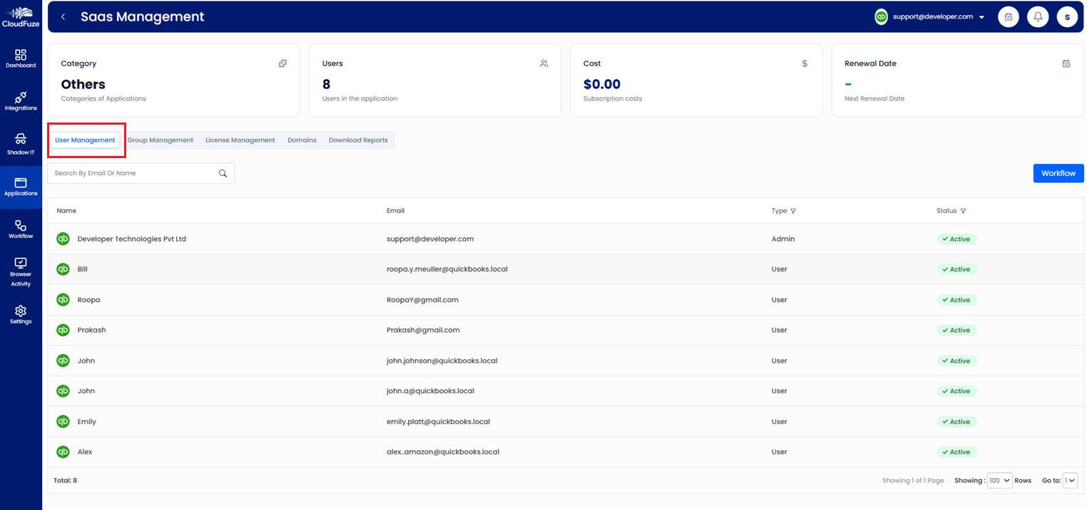Screen dimensions: 1087x510
Task: Switch to the Group Management tab
Action: (x=160, y=140)
